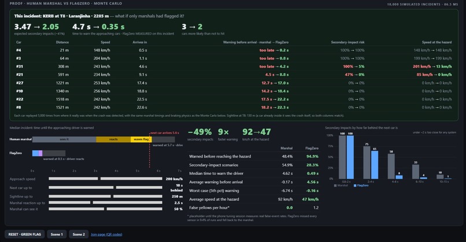
Task: Click the 'reacts' segment of Human marshal bar
Action: pos(113,139)
